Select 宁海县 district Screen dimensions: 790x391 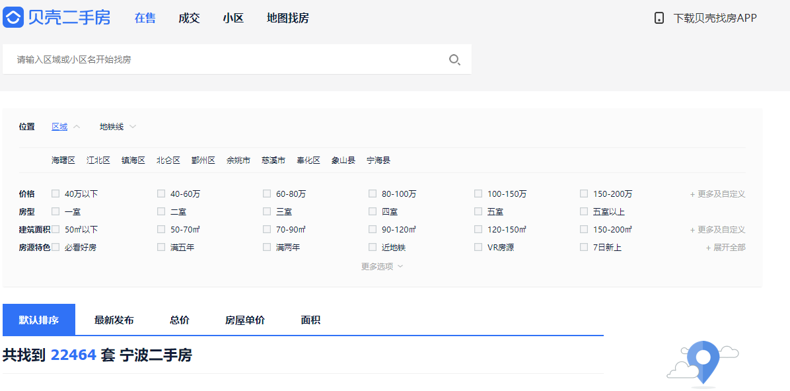[x=378, y=160]
